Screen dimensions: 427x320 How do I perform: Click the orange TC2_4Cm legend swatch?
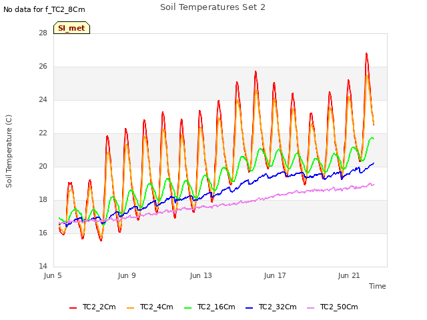pos(131,308)
